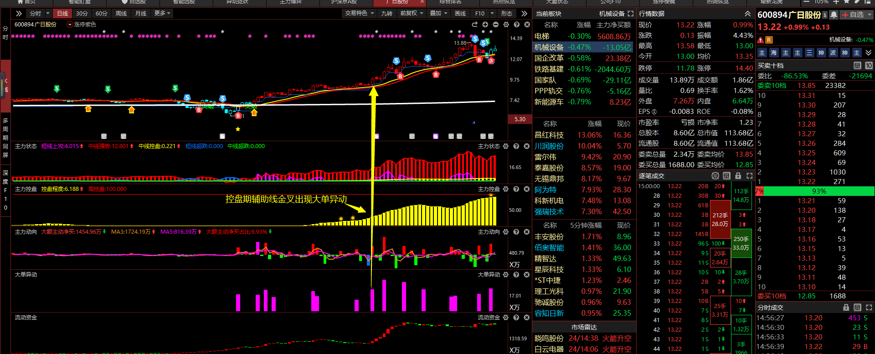The width and height of the screenshot is (875, 354).
Task: Switch to the 日线 period tab
Action: 62,14
